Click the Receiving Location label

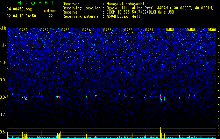point(81,8)
